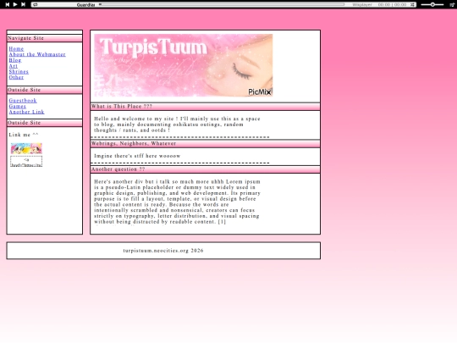Screen dimensions: 457x343
Task: Click the Another question ?? heading
Action: [x=205, y=169]
